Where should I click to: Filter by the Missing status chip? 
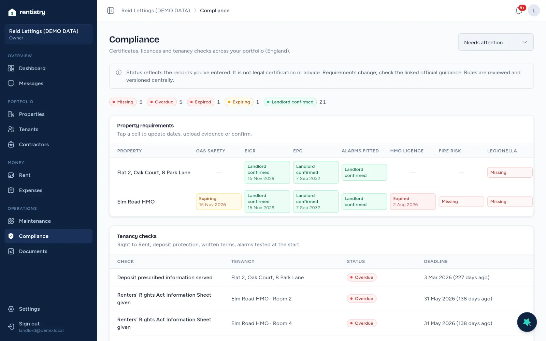[x=123, y=102]
